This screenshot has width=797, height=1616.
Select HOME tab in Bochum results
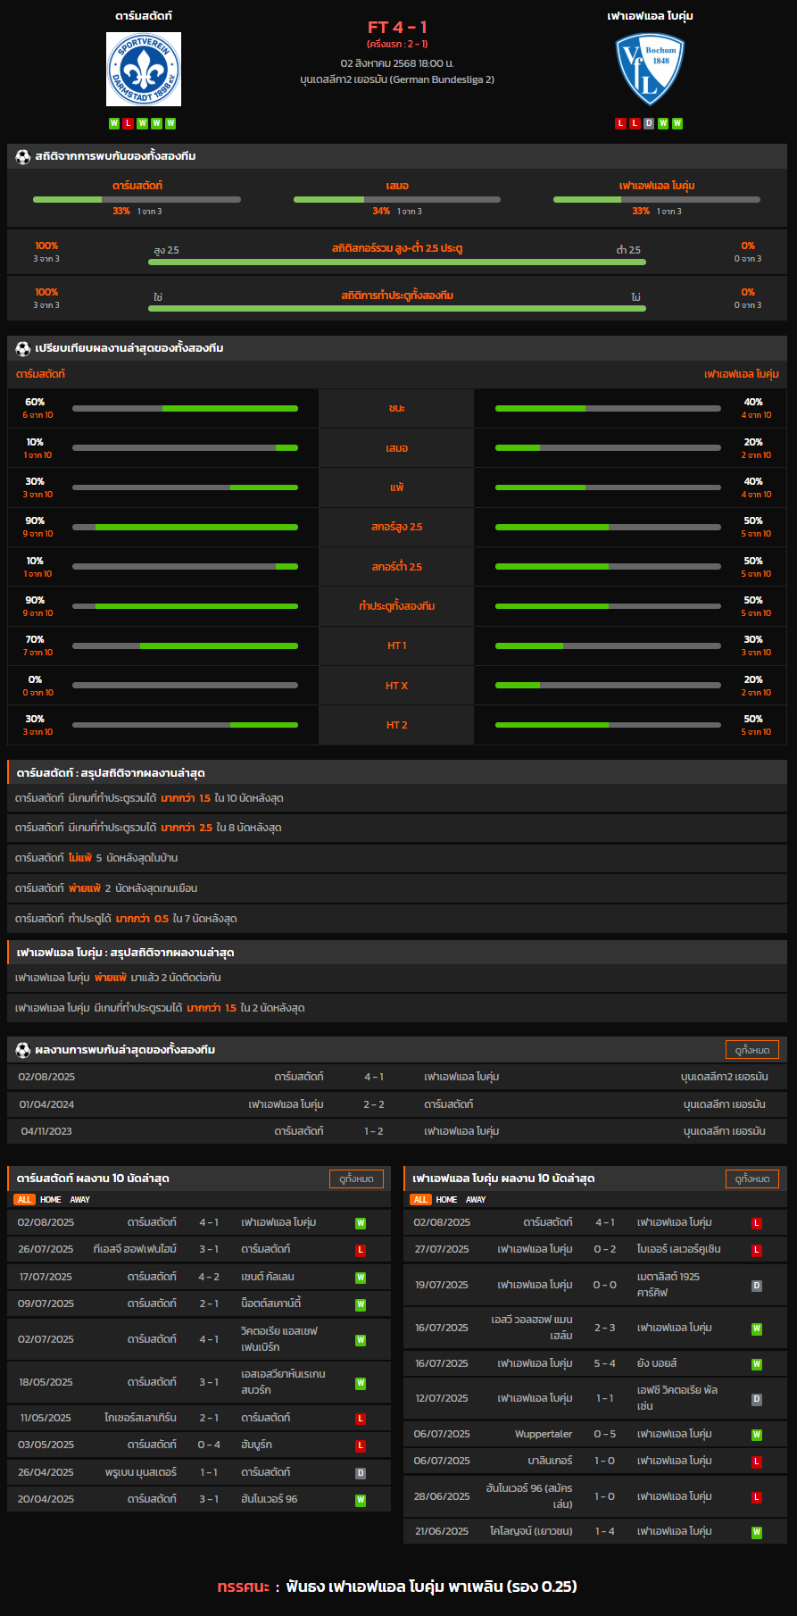(x=447, y=1200)
